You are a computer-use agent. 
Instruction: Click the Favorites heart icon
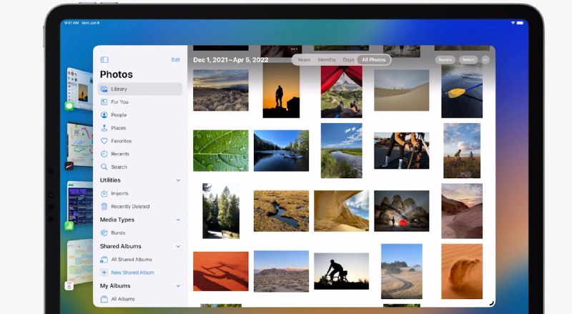click(x=104, y=141)
